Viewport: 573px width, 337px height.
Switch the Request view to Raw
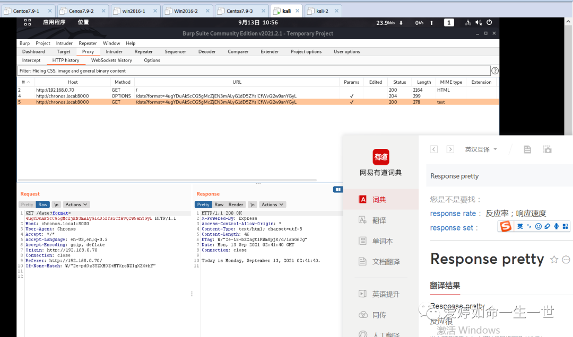[x=43, y=205]
